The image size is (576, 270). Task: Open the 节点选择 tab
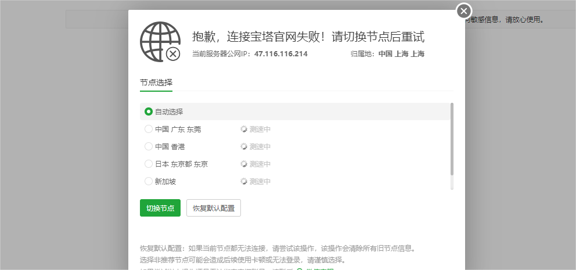[x=156, y=82]
